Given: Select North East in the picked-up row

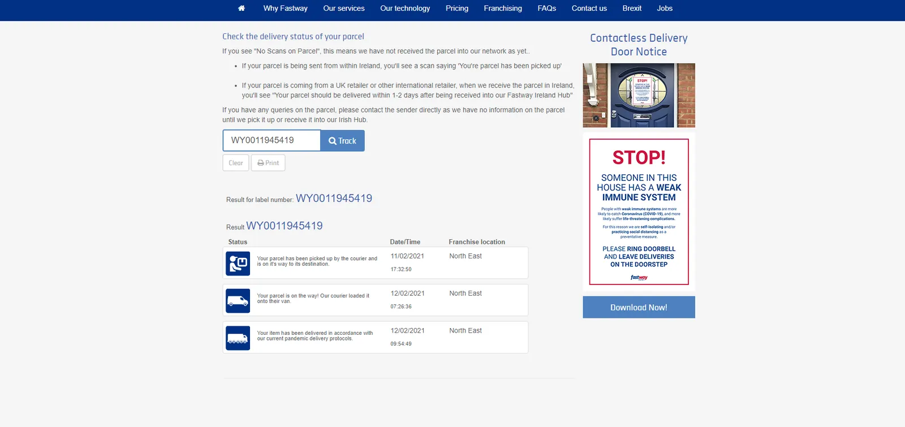Looking at the screenshot, I should 466,256.
